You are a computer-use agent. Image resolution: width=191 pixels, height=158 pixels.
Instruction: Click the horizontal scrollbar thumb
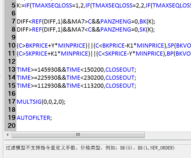coord(78,135)
